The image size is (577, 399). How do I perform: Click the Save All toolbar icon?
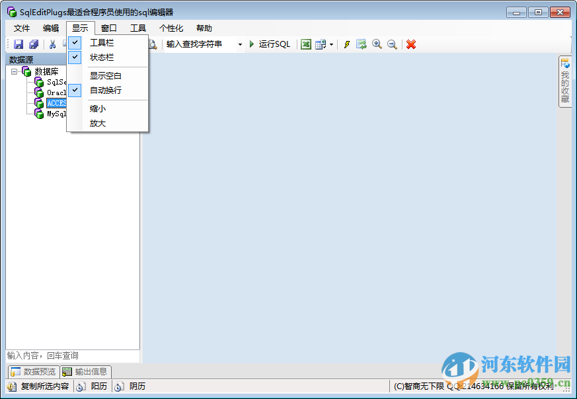click(x=34, y=44)
